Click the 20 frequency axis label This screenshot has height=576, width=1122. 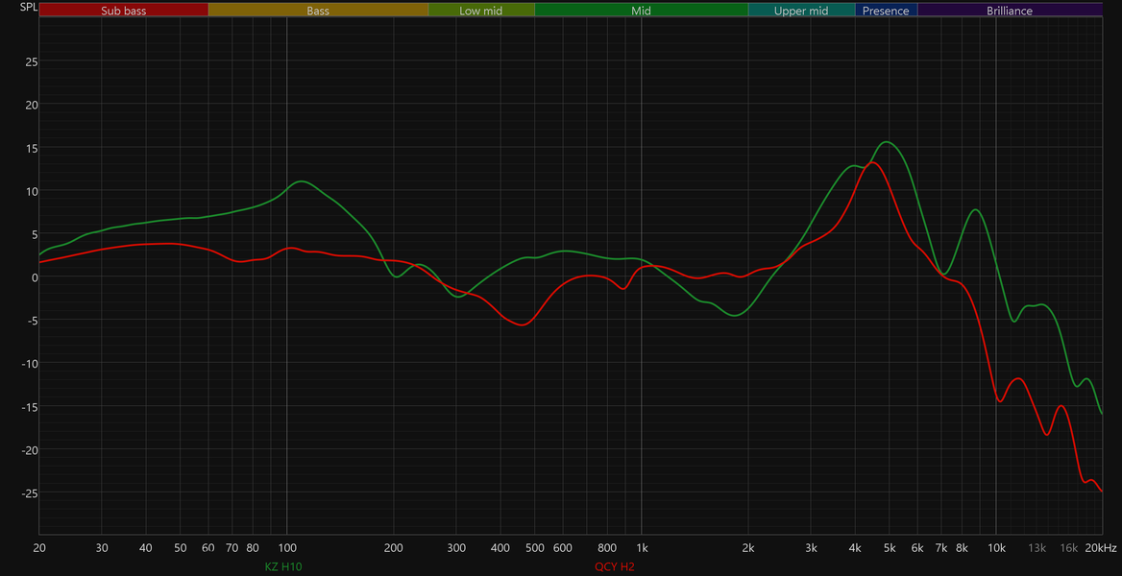point(39,548)
